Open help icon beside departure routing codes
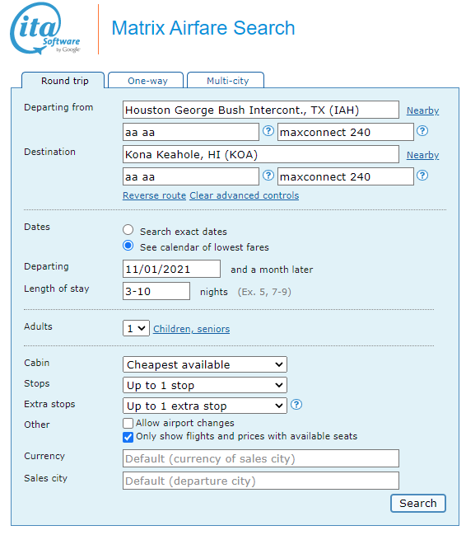The width and height of the screenshot is (466, 535). click(268, 131)
